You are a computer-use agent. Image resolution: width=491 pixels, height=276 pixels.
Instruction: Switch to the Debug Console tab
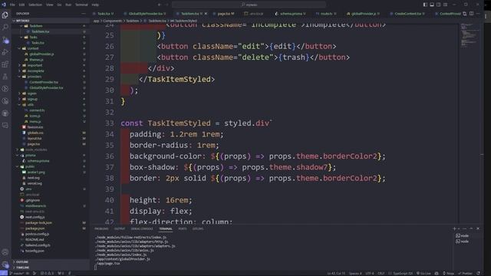click(x=142, y=228)
